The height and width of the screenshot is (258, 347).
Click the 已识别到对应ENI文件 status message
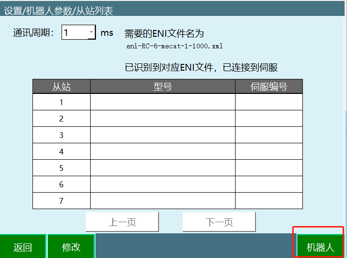pyautogui.click(x=201, y=67)
